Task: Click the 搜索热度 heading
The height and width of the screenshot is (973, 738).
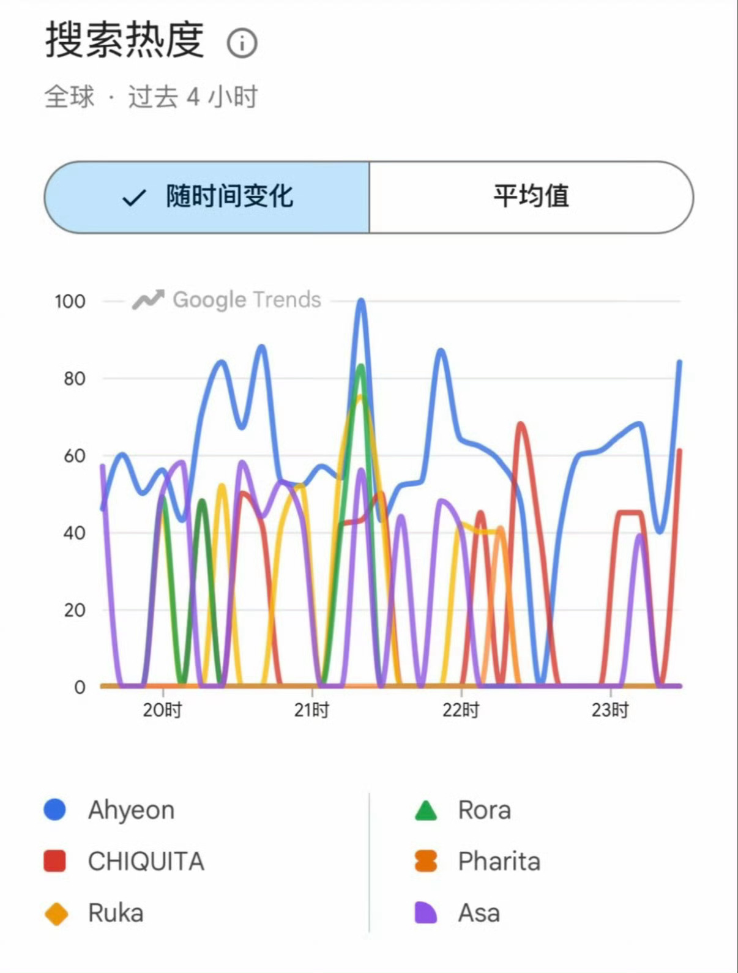Action: pos(124,40)
